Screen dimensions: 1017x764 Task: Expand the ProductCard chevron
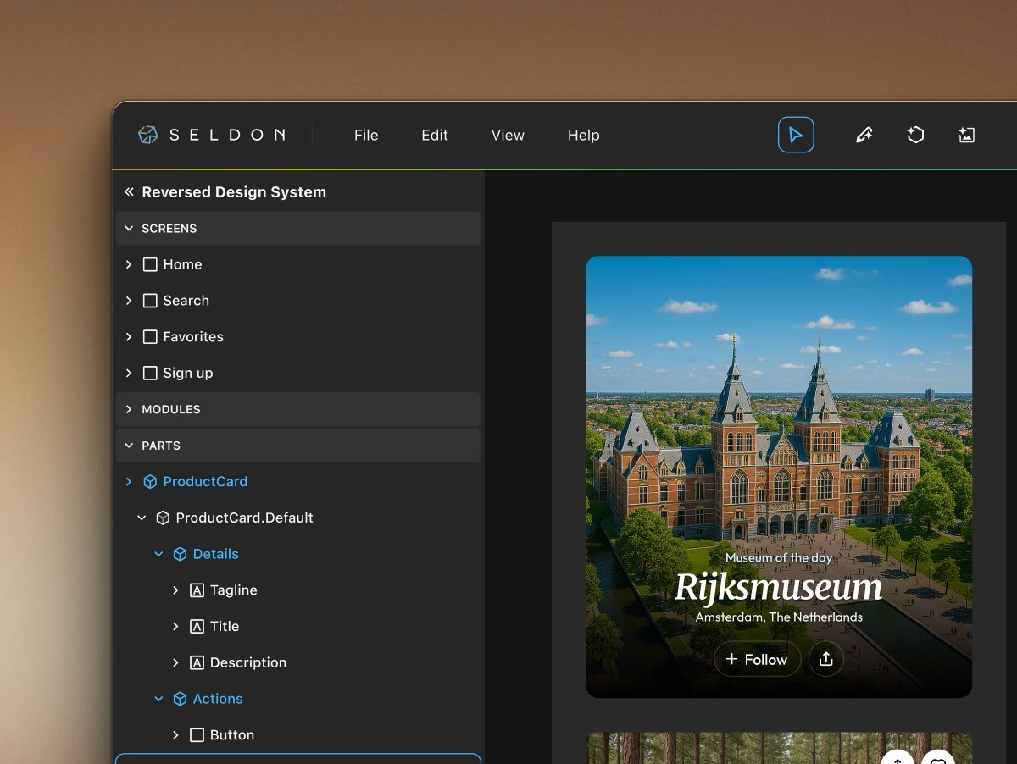pyautogui.click(x=129, y=482)
